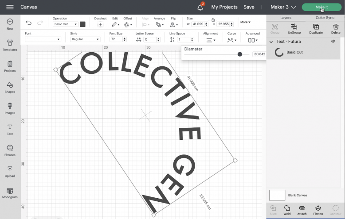Open the Font dropdown
The width and height of the screenshot is (345, 219).
(x=43, y=39)
